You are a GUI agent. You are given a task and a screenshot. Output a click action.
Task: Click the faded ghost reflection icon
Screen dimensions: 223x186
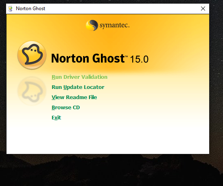[x=32, y=91]
